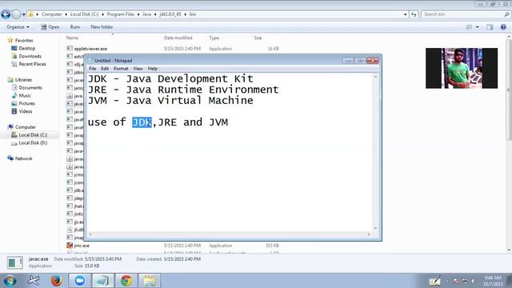The width and height of the screenshot is (512, 288).
Task: Select Music library
Action: pyautogui.click(x=25, y=95)
